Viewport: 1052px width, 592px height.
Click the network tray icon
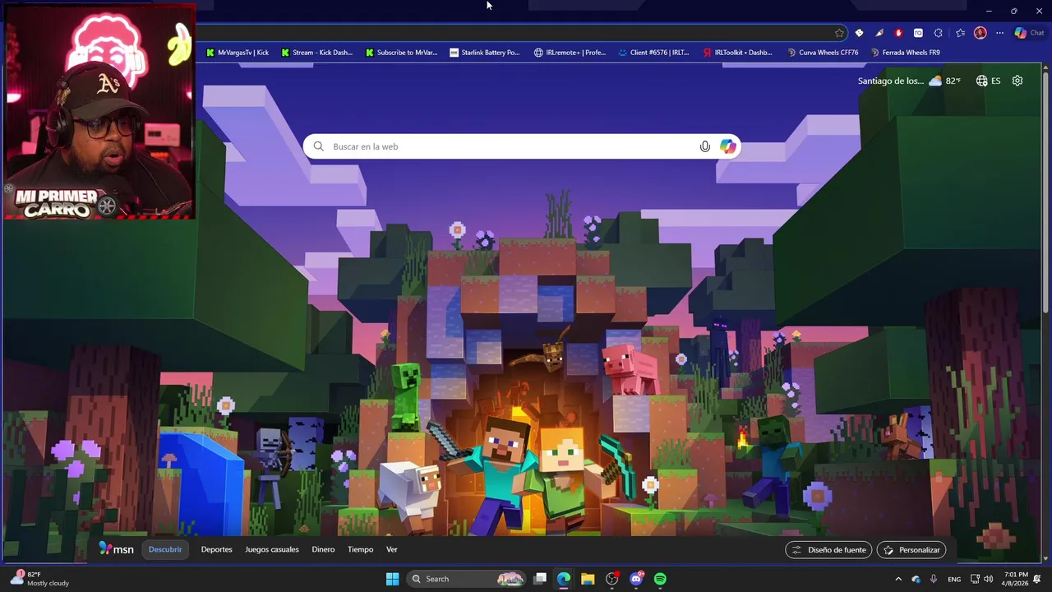pyautogui.click(x=975, y=579)
